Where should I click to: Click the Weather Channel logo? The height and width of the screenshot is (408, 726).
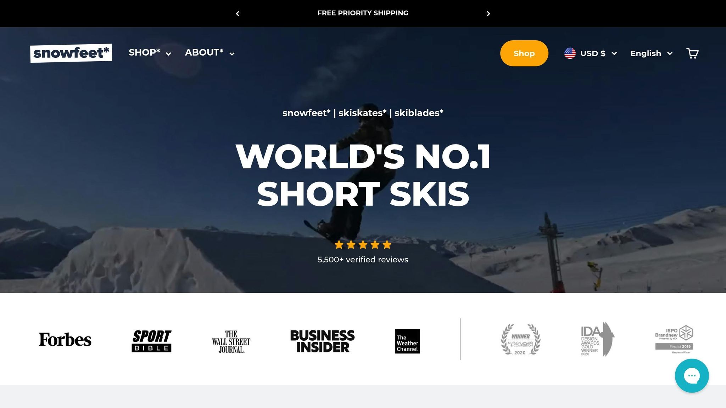coord(407,341)
